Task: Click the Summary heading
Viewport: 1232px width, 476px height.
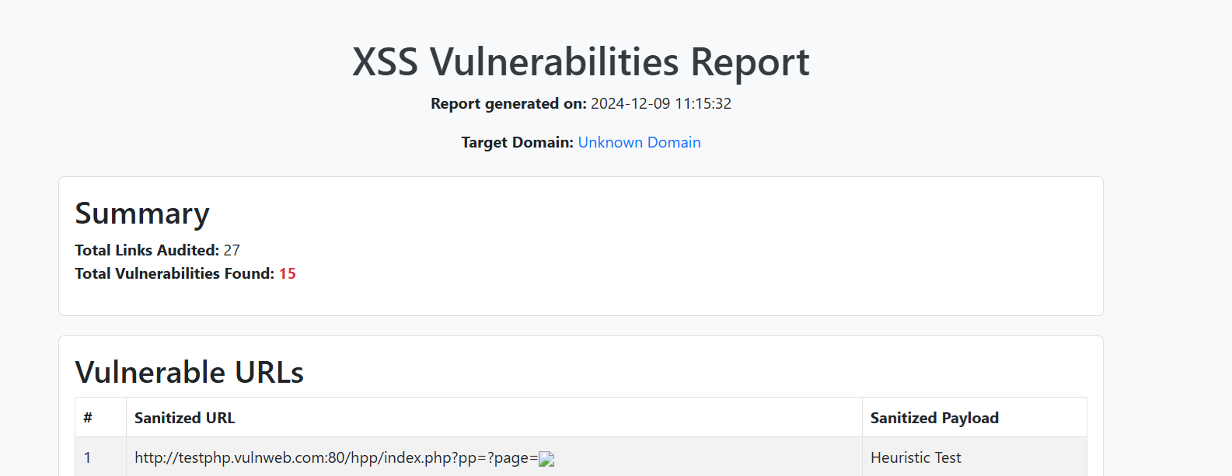Action: click(142, 214)
